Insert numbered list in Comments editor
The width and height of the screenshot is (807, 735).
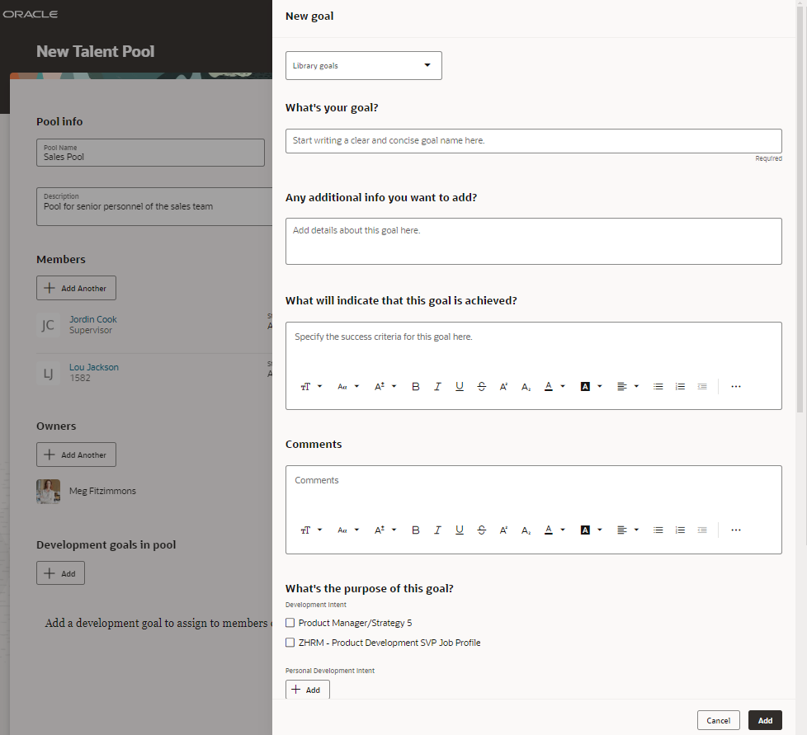coord(680,530)
